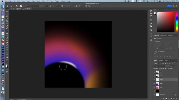
Task: Open the brush Opacity dropdown arrow
Action: click(48, 6)
